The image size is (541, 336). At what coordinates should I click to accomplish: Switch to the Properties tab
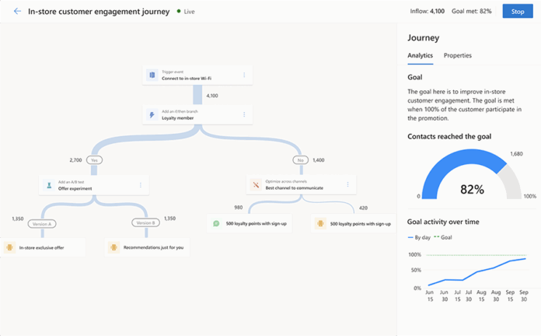pyautogui.click(x=457, y=56)
